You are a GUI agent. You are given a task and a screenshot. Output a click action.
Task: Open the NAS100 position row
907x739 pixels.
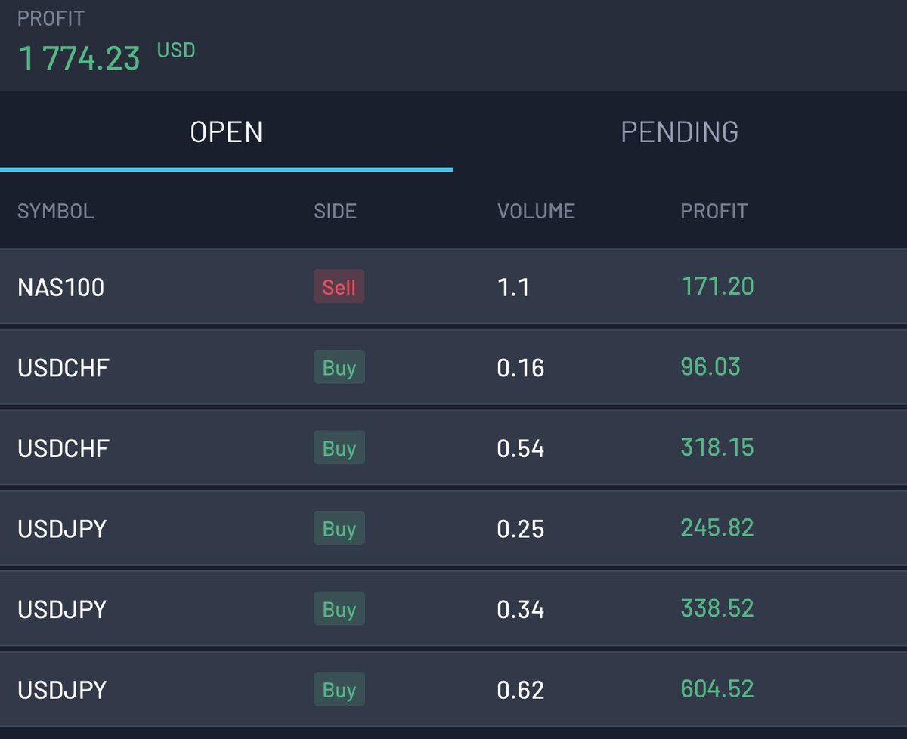point(453,287)
